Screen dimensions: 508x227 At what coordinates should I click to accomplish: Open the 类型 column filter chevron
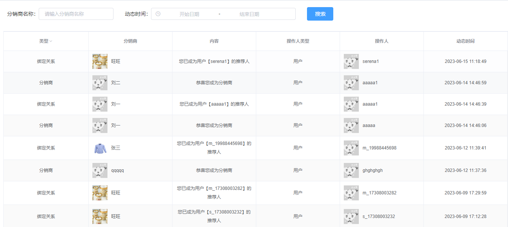pyautogui.click(x=51, y=41)
